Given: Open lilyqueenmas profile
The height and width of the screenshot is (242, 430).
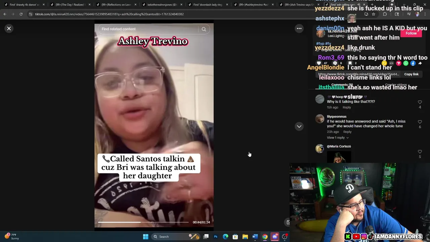Looking at the screenshot, I should pyautogui.click(x=337, y=117).
